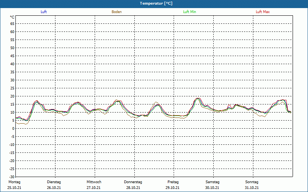Click the 0 value on temperature axis
Viewport: 308px width, 192px height.
pos(13,129)
